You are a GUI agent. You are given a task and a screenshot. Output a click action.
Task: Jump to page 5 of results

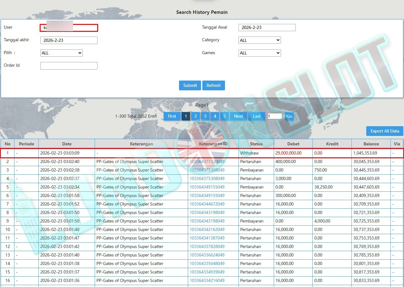coord(224,116)
